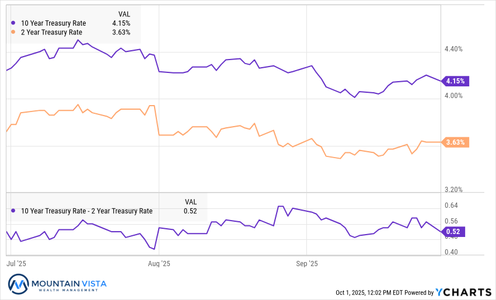Click the Mountain Vista mountain logo icon
Viewport: 496px width, 300px height.
point(18,285)
